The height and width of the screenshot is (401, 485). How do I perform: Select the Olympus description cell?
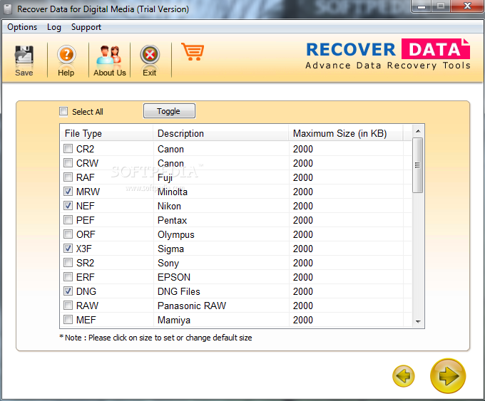pos(175,235)
